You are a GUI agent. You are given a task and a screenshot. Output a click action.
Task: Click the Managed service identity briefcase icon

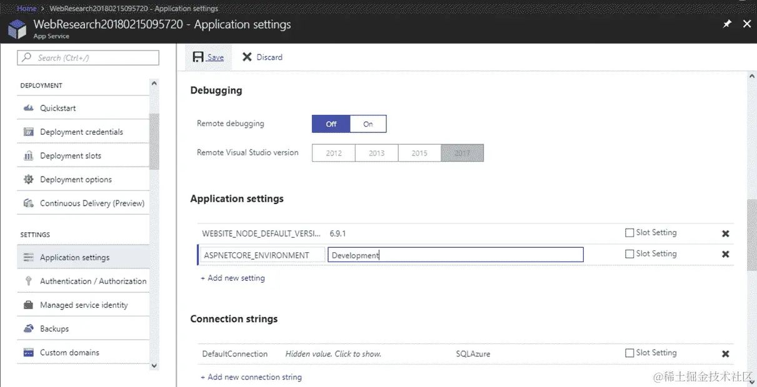[28, 305]
